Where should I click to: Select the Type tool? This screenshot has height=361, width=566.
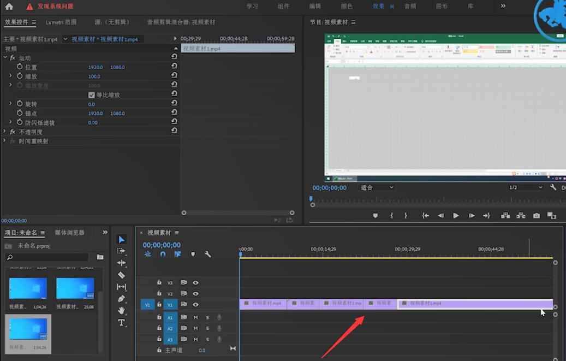click(121, 322)
